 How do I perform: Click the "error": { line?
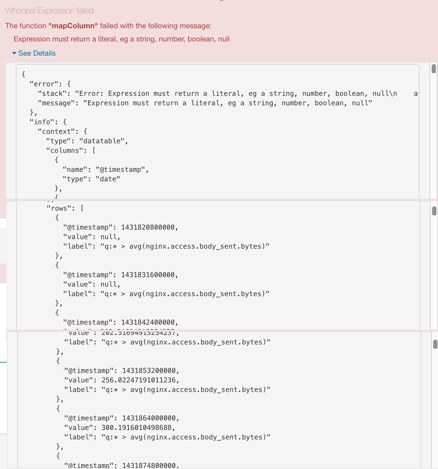pos(50,84)
